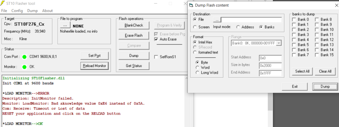Select Intel Hex format
This screenshot has height=127, width=339.
(195, 42)
